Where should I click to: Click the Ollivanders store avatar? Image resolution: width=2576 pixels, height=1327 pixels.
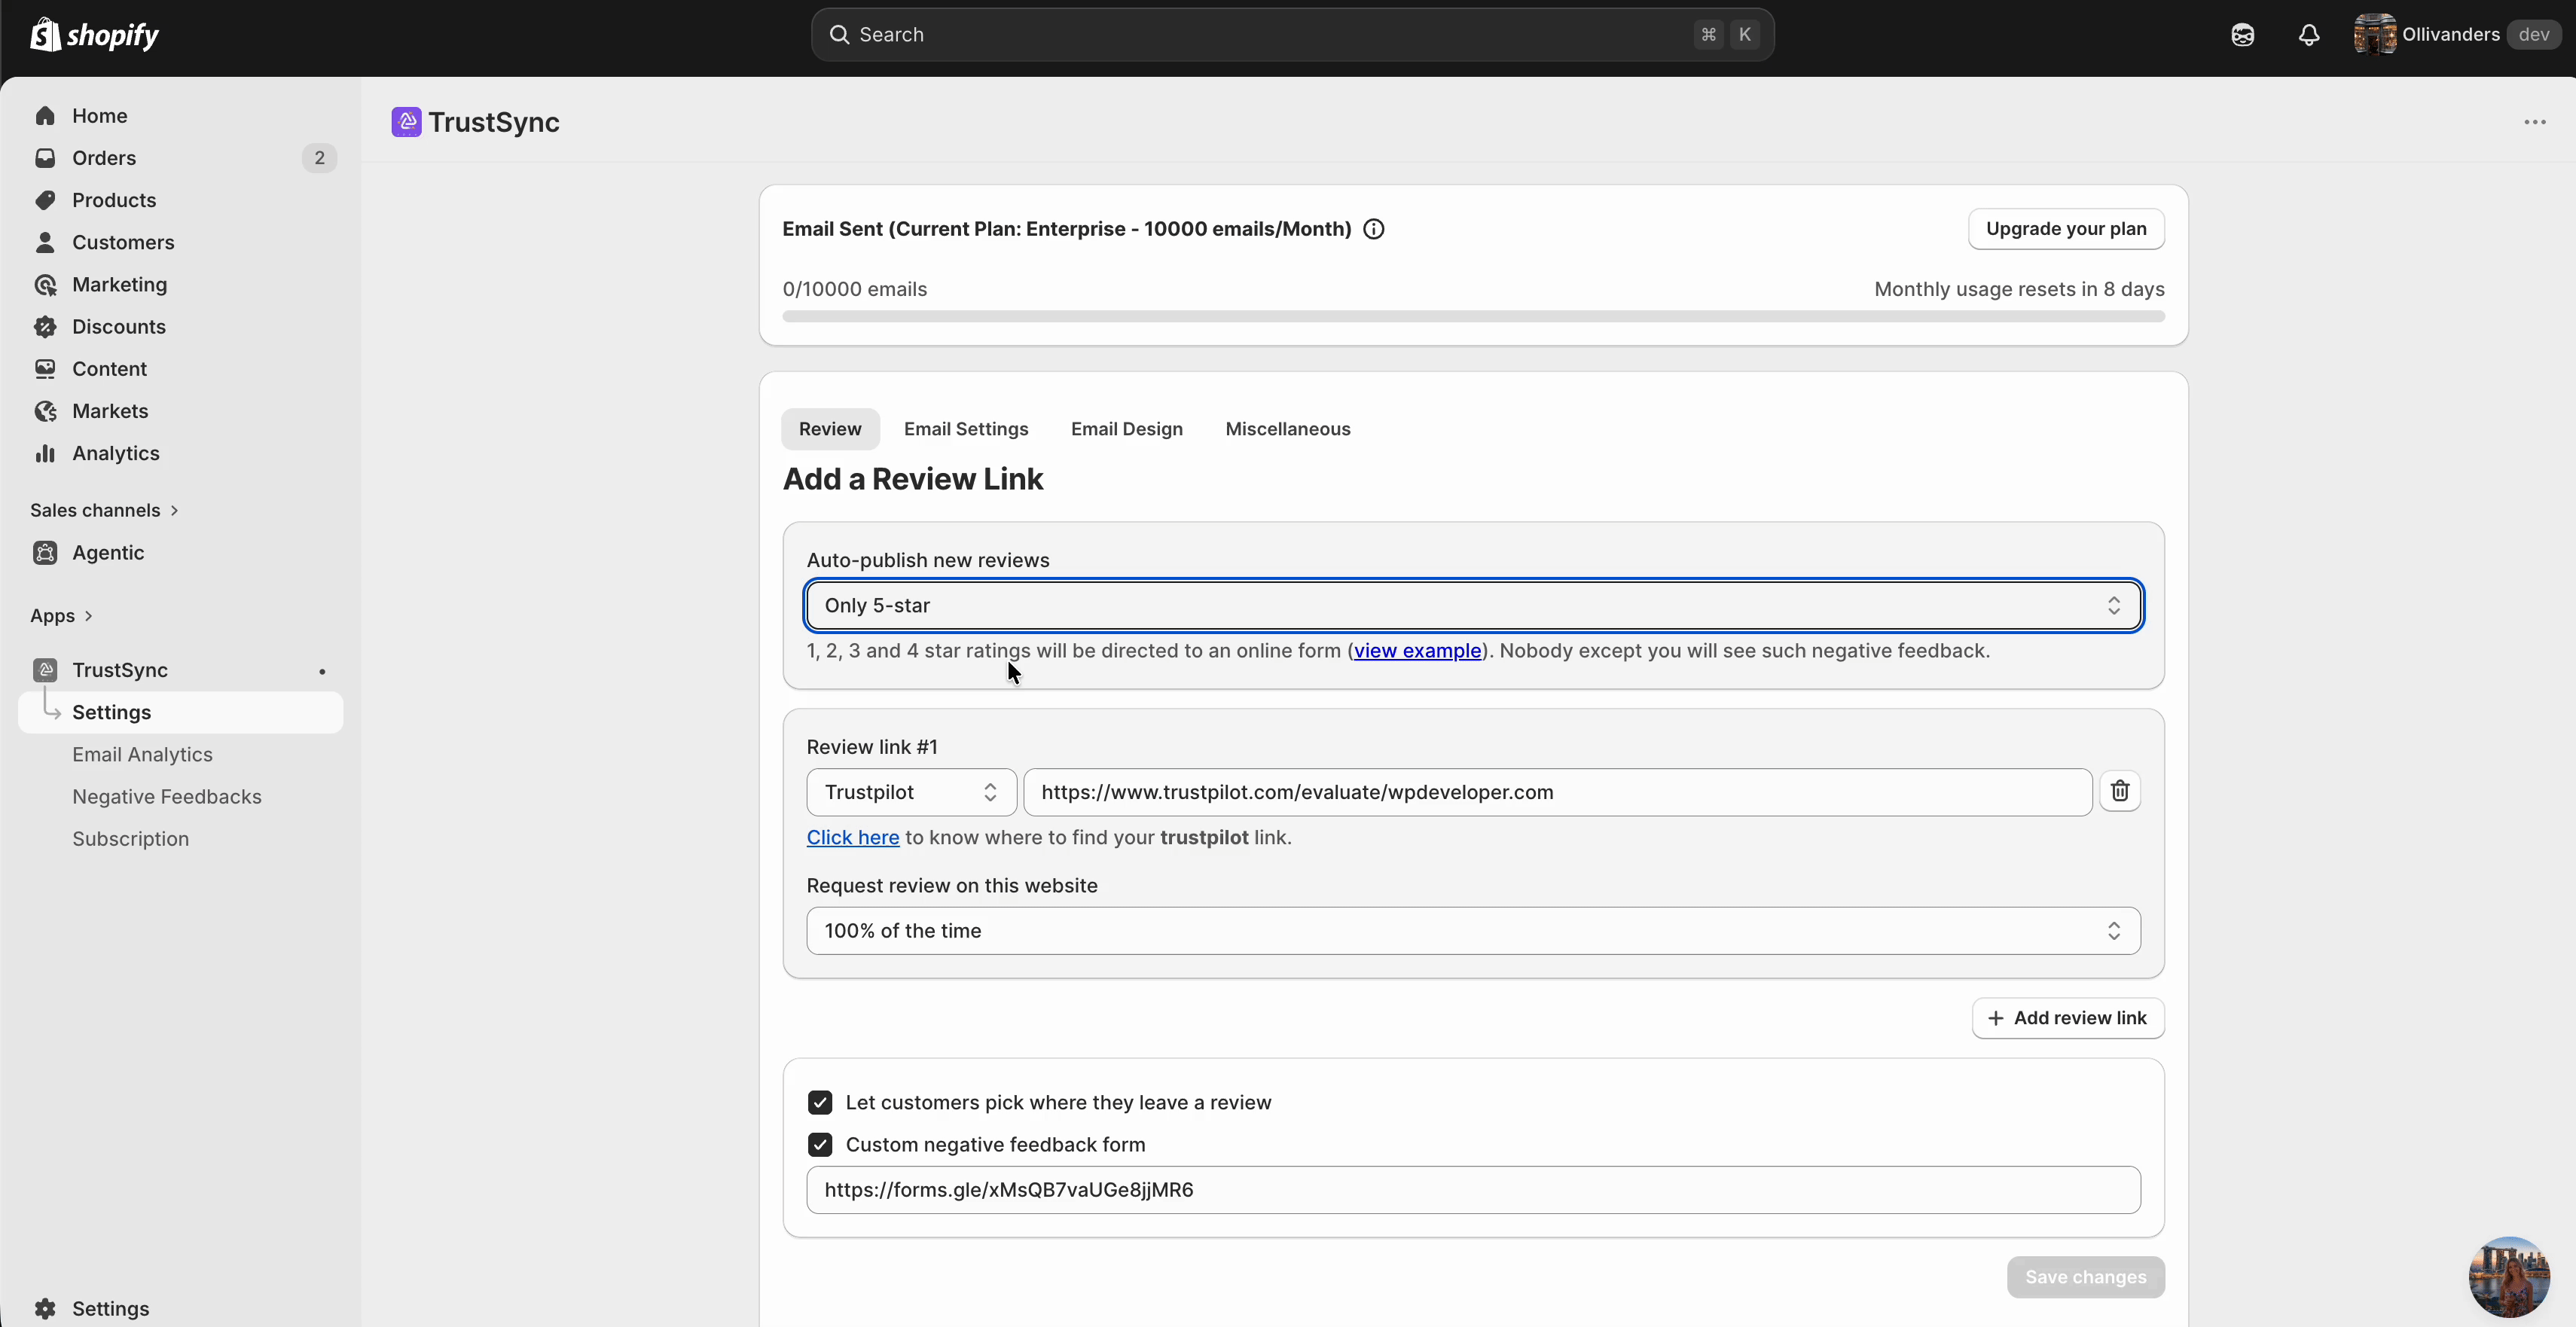(2374, 35)
